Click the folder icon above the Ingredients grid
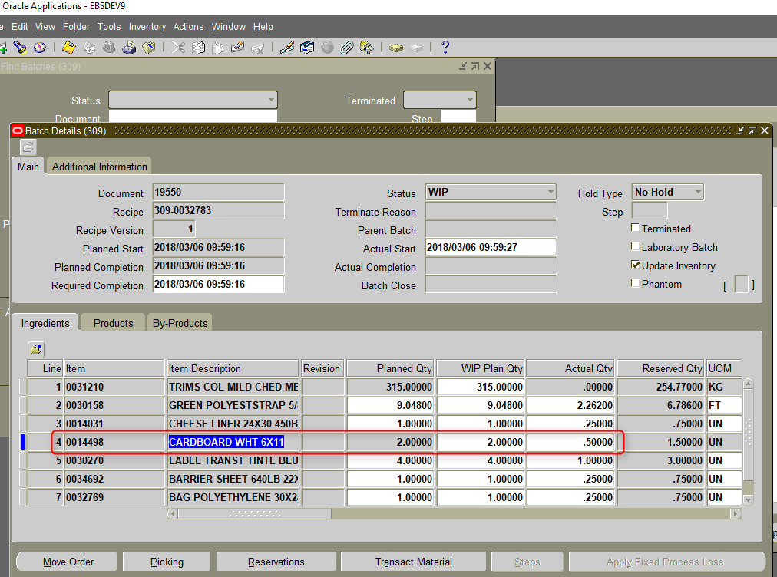 tap(35, 349)
